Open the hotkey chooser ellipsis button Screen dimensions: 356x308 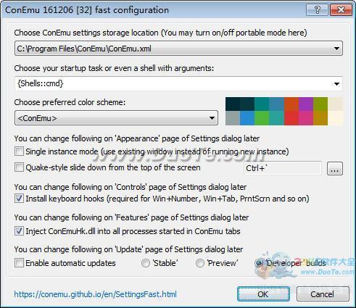335,168
